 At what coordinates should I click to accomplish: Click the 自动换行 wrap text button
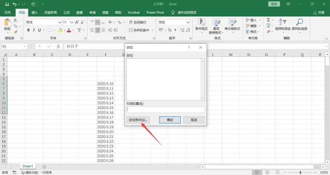[138, 22]
